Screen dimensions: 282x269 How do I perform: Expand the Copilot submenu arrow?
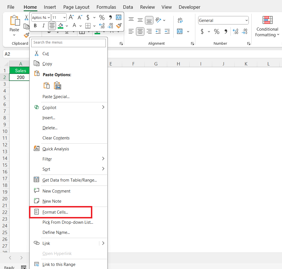click(x=103, y=107)
